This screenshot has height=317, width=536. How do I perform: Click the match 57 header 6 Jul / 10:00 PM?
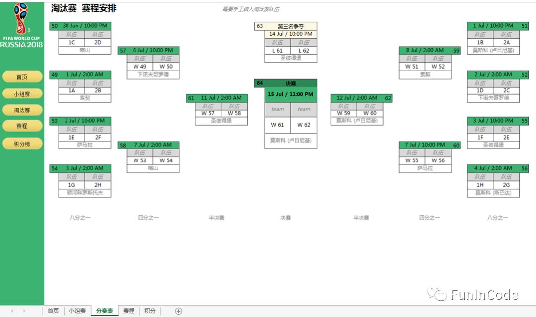153,50
